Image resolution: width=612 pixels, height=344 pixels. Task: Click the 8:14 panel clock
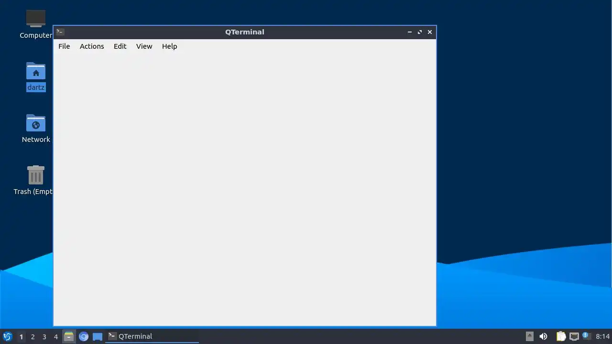(603, 336)
